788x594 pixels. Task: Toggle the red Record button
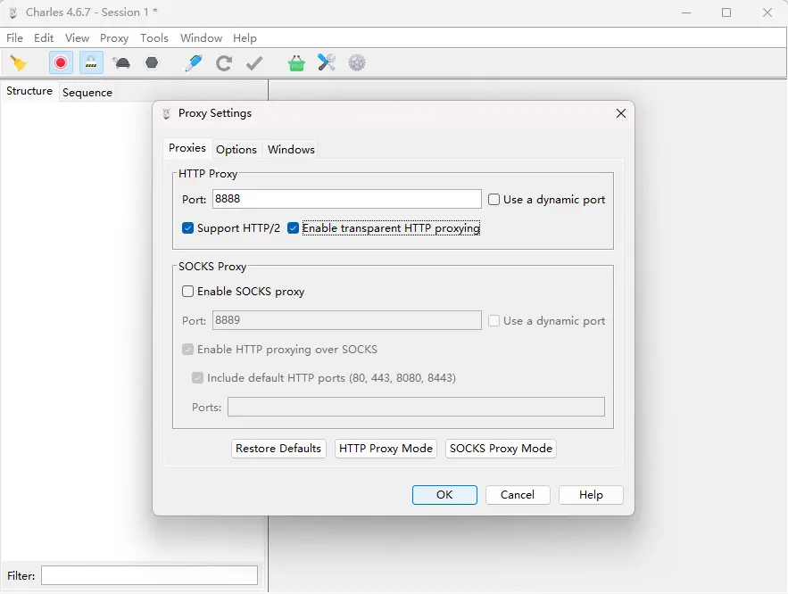tap(61, 62)
